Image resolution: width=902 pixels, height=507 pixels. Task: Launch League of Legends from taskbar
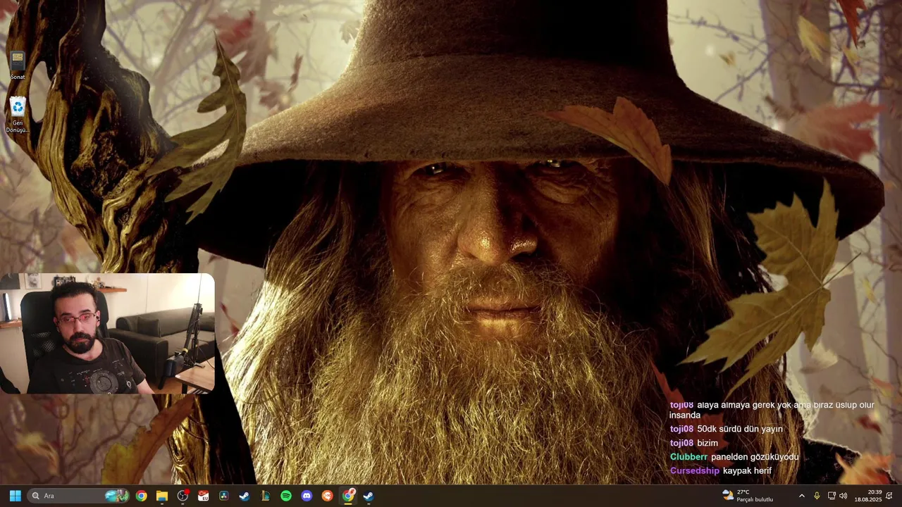point(266,496)
